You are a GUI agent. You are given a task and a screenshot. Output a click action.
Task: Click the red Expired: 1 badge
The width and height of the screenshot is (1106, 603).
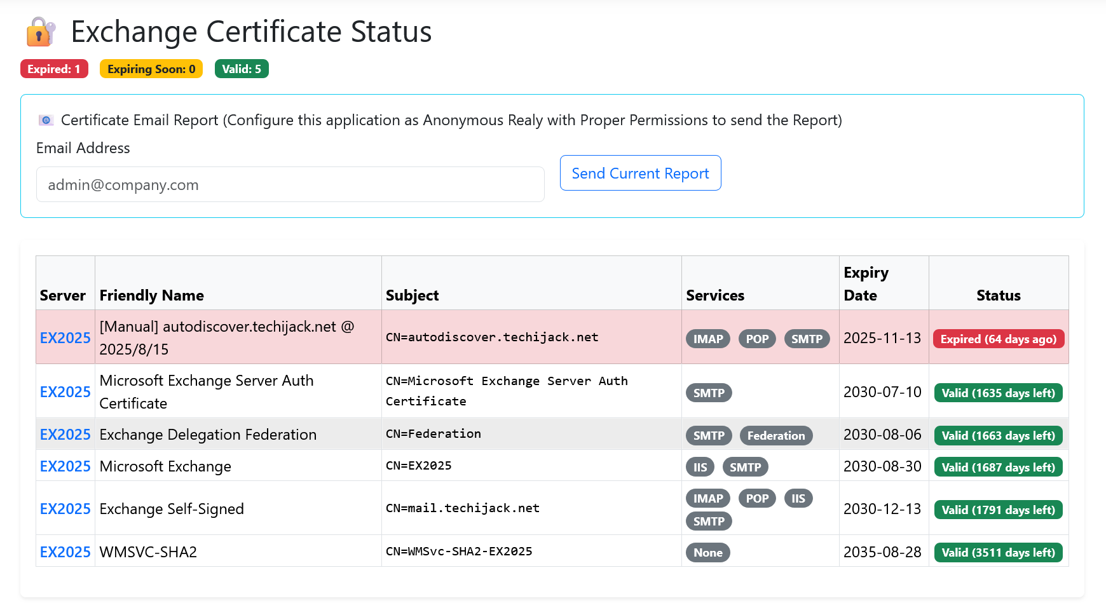54,69
